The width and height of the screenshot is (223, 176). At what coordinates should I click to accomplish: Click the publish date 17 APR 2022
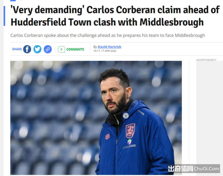pos(109,51)
